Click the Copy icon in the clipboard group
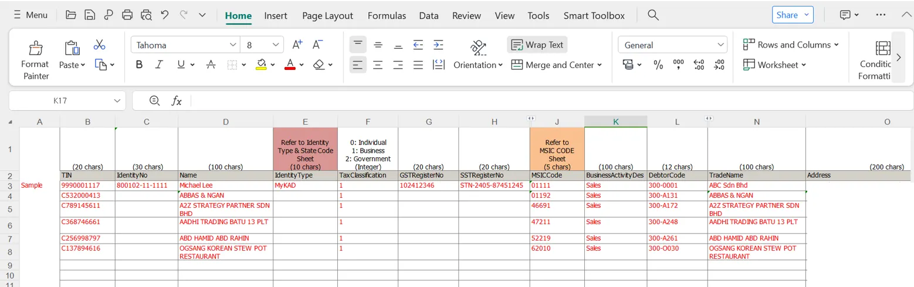914x287 pixels. pyautogui.click(x=101, y=65)
